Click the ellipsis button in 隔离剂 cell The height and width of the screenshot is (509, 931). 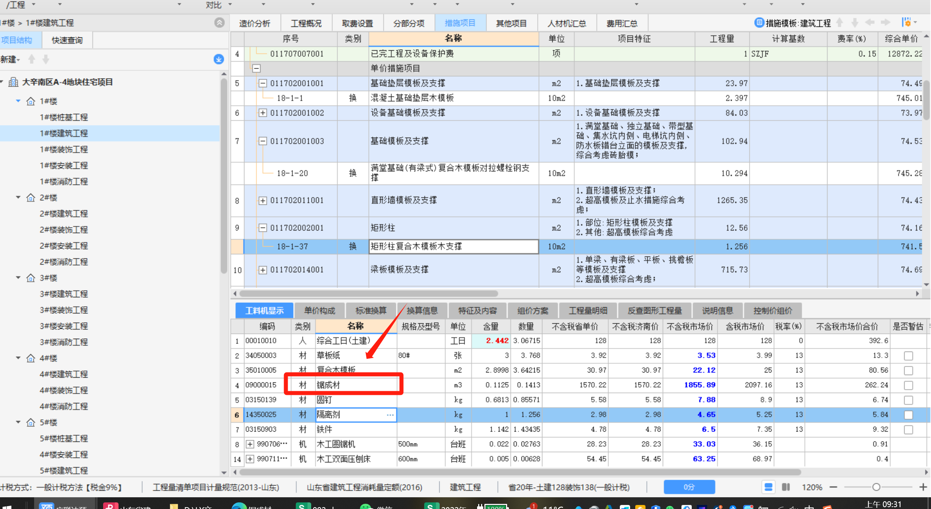[390, 415]
